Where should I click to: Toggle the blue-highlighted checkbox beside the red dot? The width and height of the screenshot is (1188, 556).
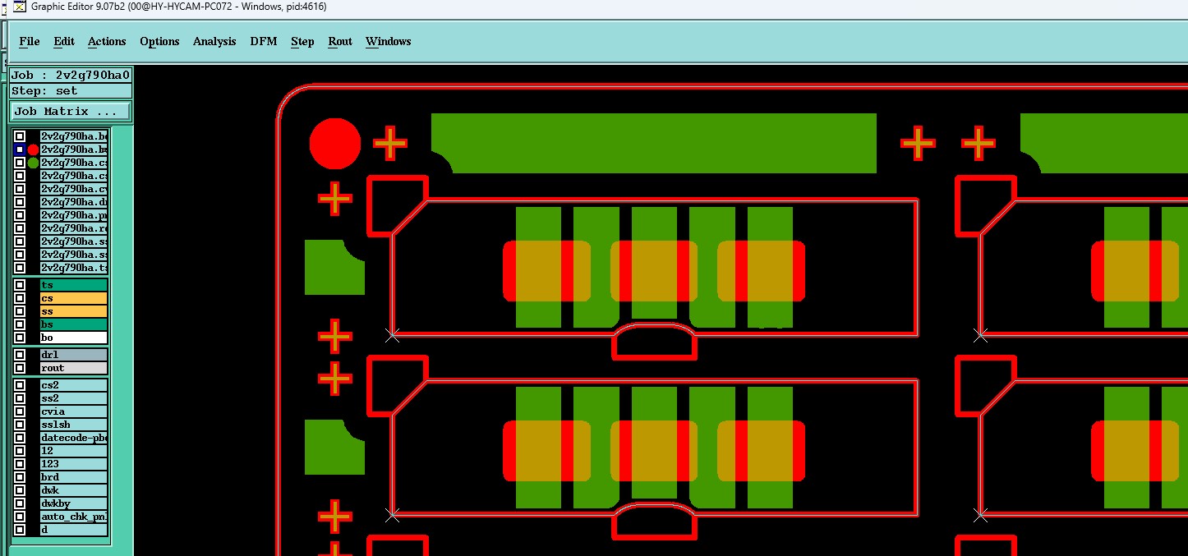(x=20, y=149)
